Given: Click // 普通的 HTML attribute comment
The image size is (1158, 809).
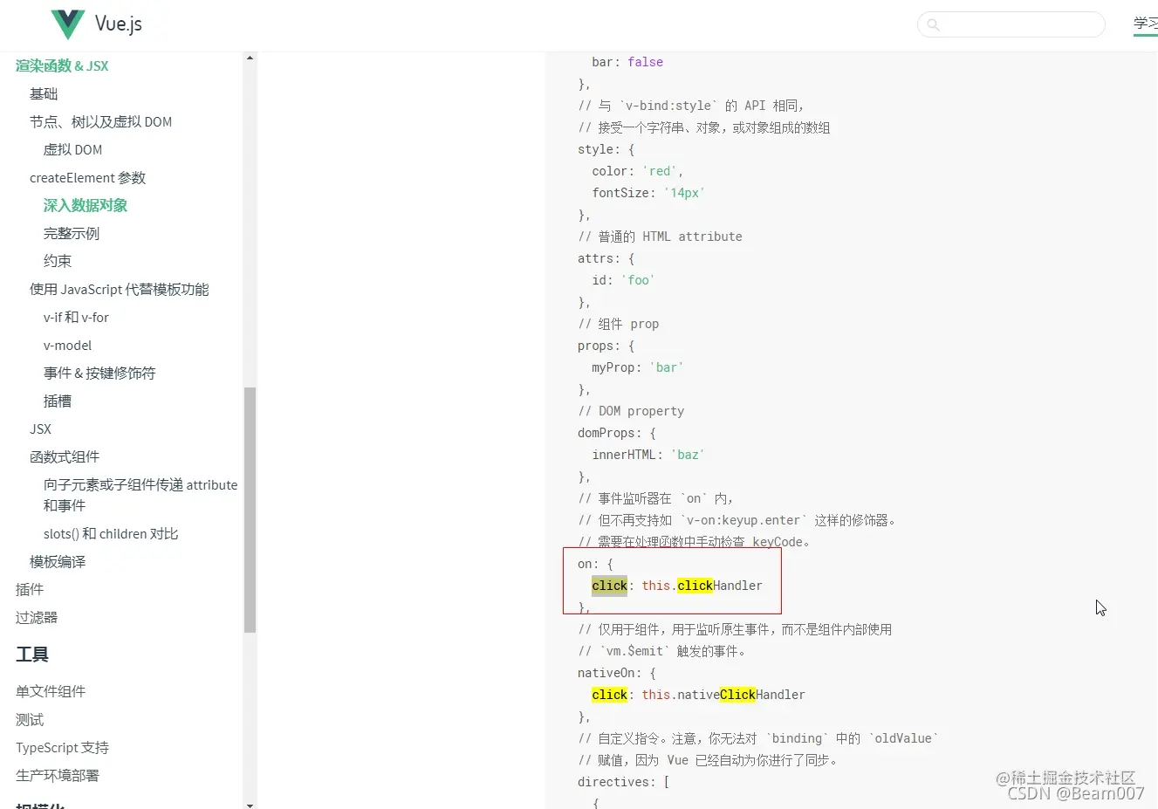Looking at the screenshot, I should [x=661, y=237].
